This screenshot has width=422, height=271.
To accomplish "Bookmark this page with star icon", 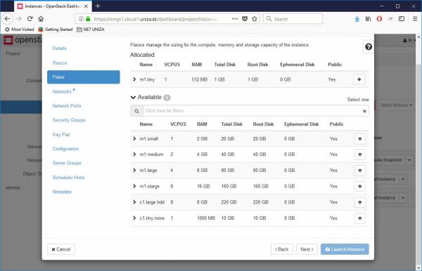I will (x=255, y=19).
